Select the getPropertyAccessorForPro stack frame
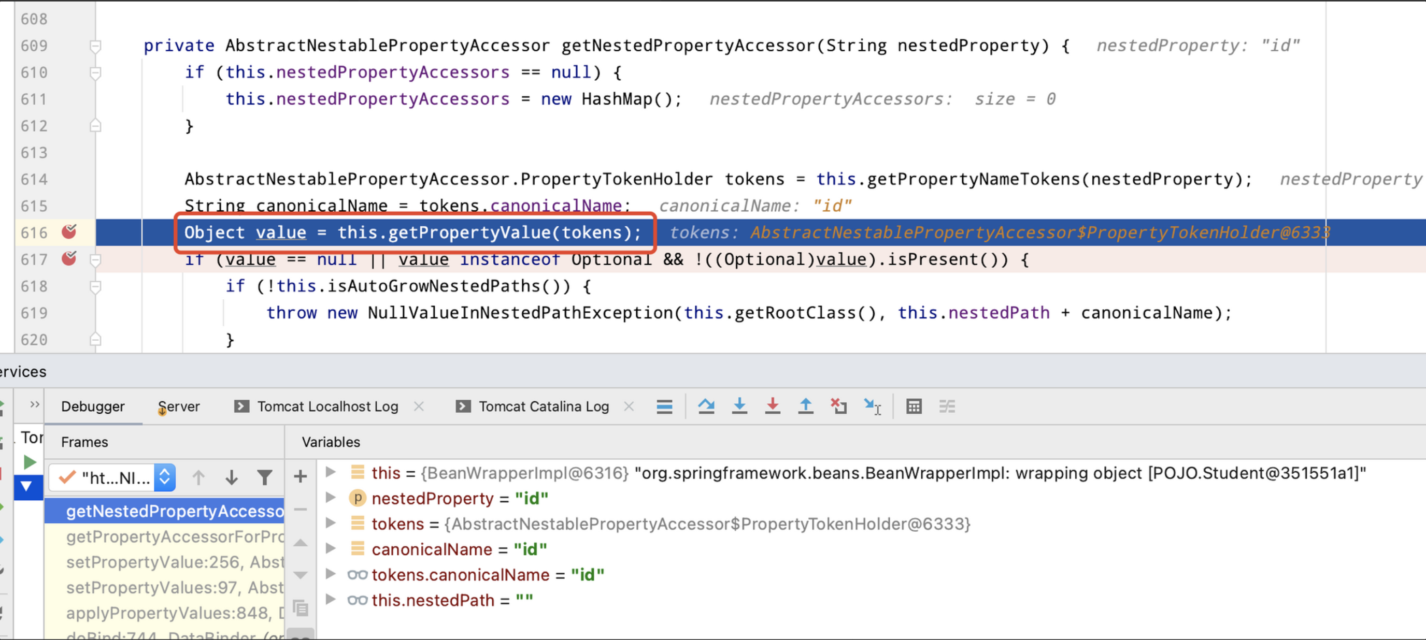This screenshot has height=640, width=1426. (x=164, y=536)
